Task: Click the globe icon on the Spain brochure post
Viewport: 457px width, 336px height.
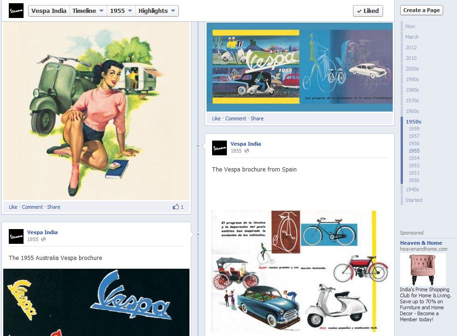Action: [x=247, y=151]
